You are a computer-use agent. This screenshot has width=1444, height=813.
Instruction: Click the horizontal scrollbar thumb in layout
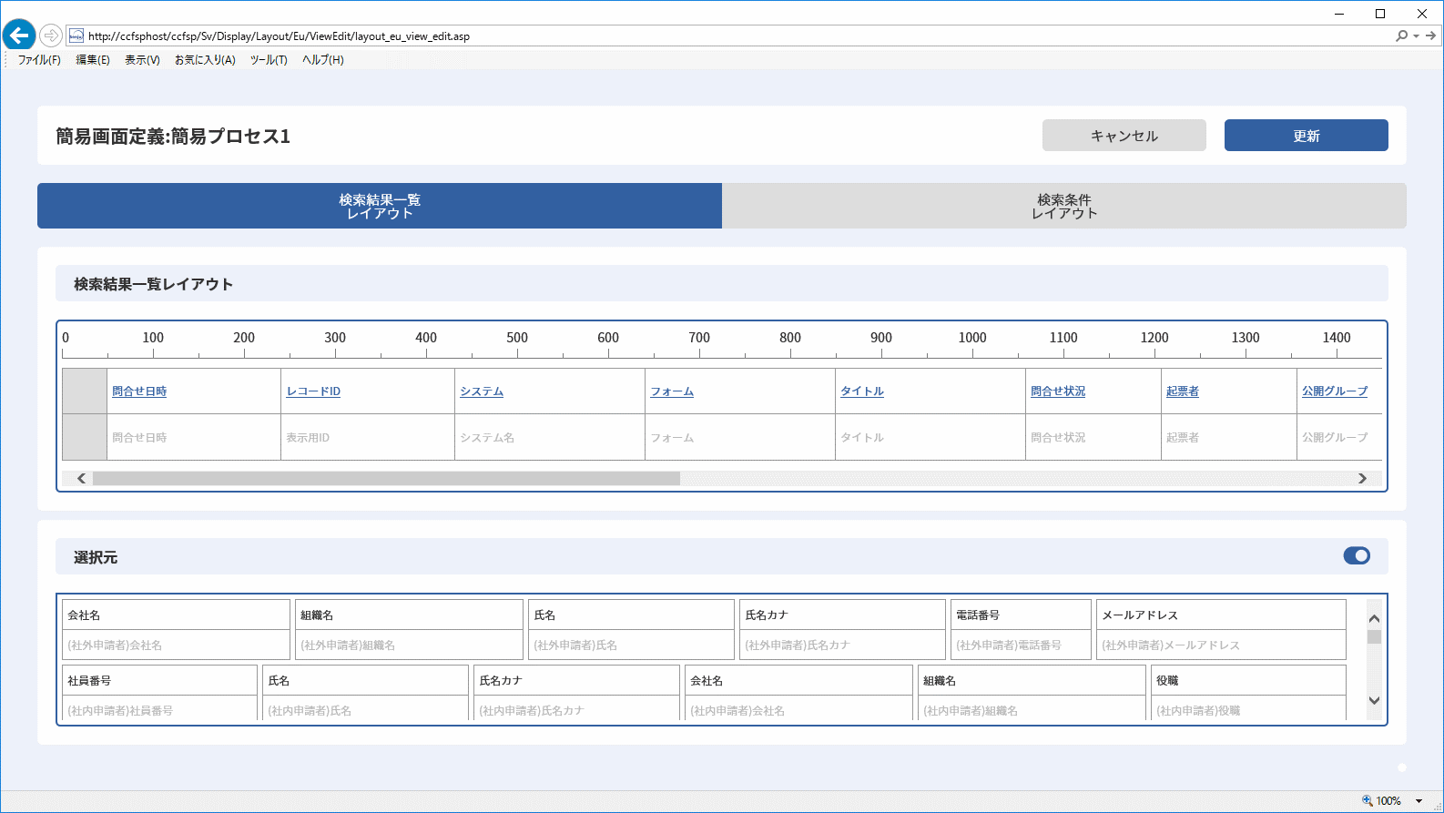pos(386,478)
